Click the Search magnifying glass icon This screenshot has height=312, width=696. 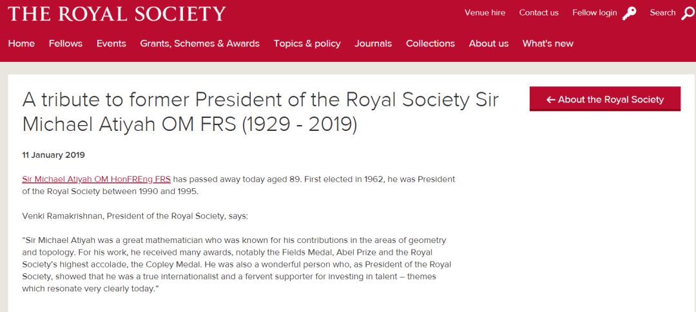(688, 14)
